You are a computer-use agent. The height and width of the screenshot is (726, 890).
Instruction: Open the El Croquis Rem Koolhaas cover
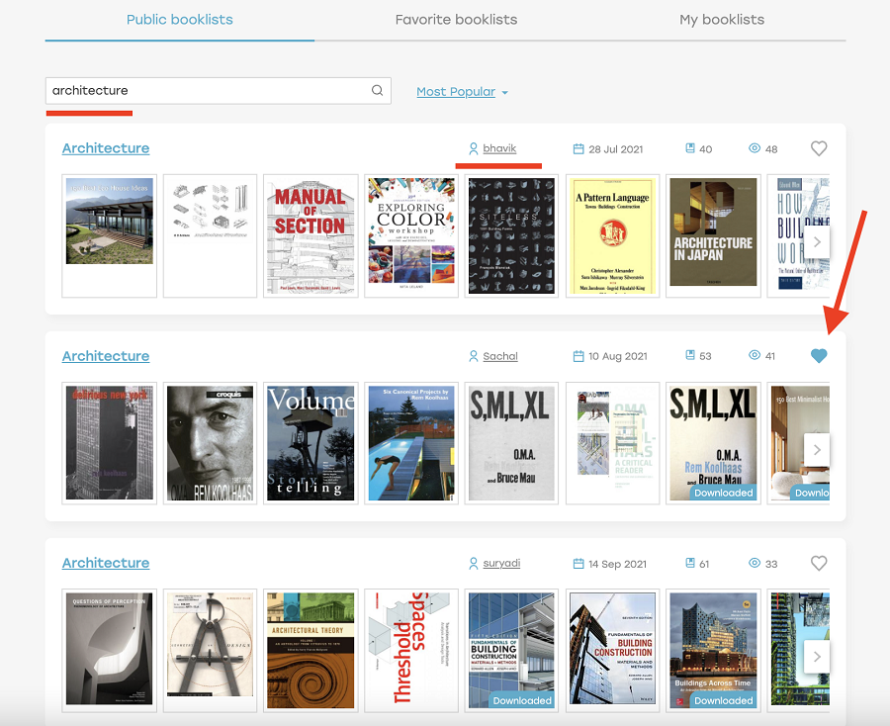click(x=210, y=443)
